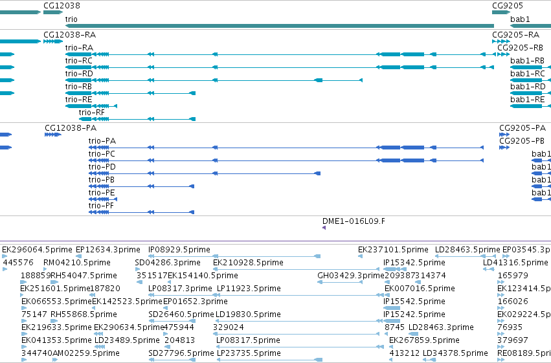Screen dimensions: 551x363
Task: Select the CG12038-PA protein label
Action: pyautogui.click(x=71, y=128)
